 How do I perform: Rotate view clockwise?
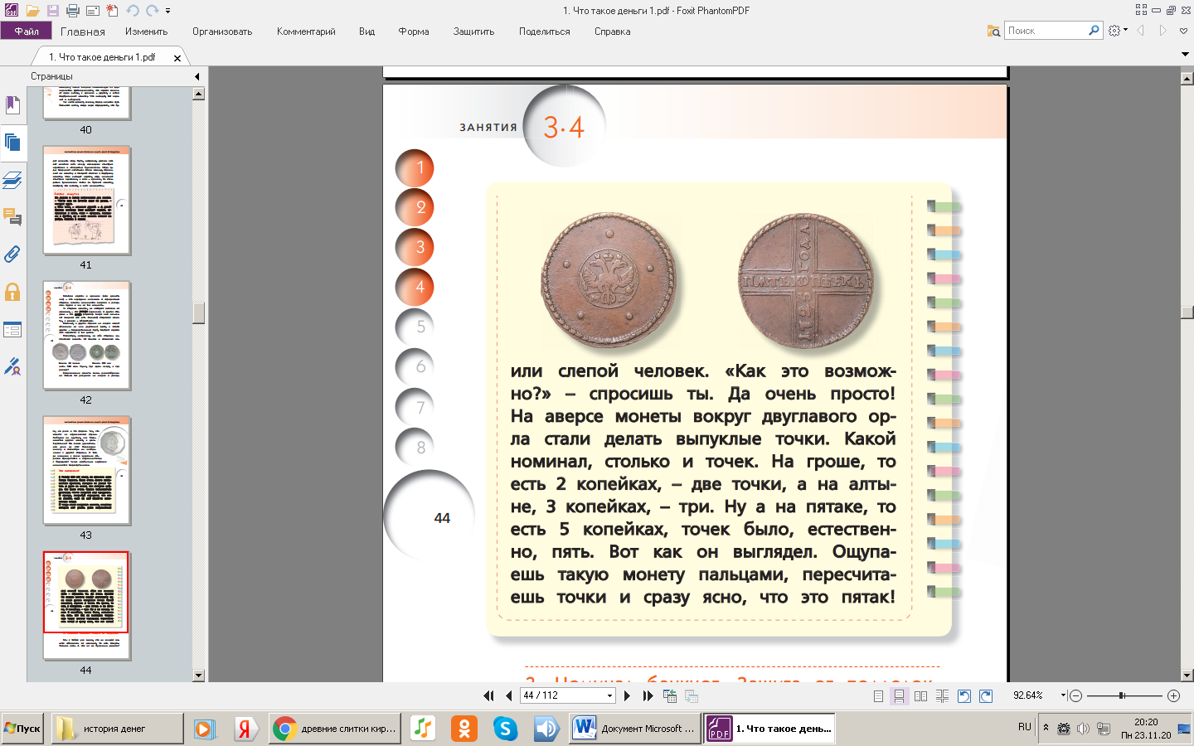[x=986, y=695]
